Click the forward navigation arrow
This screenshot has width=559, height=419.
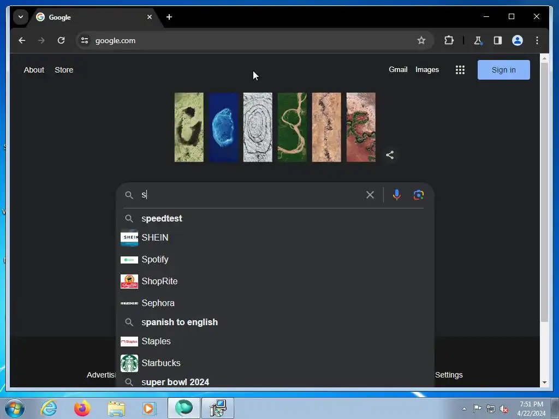pyautogui.click(x=41, y=40)
